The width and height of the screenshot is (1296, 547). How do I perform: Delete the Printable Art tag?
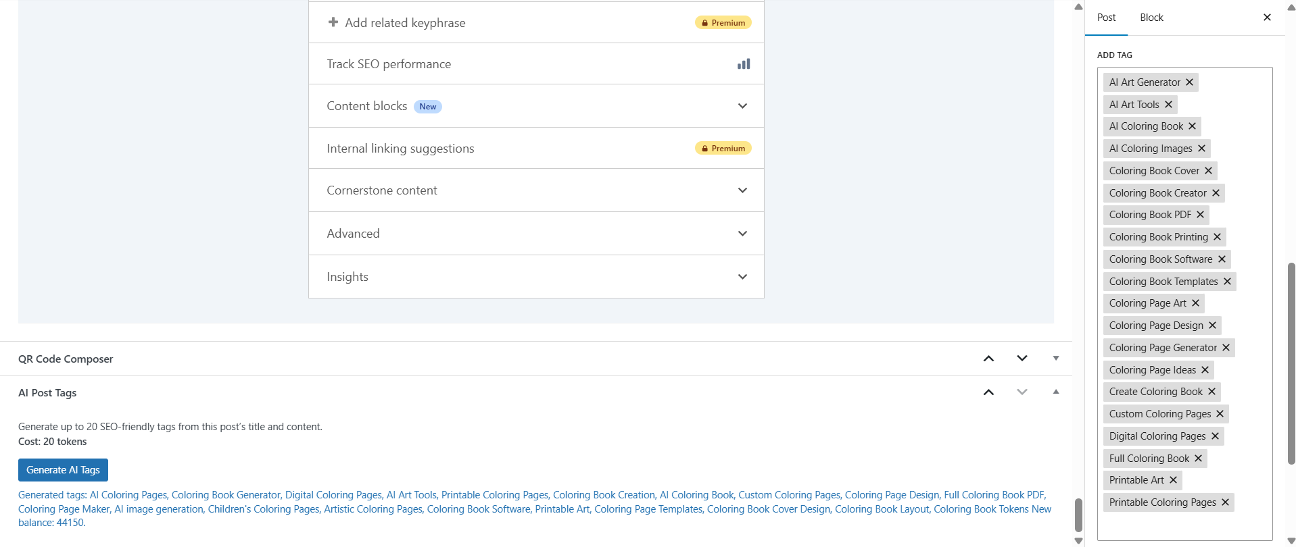click(1173, 480)
